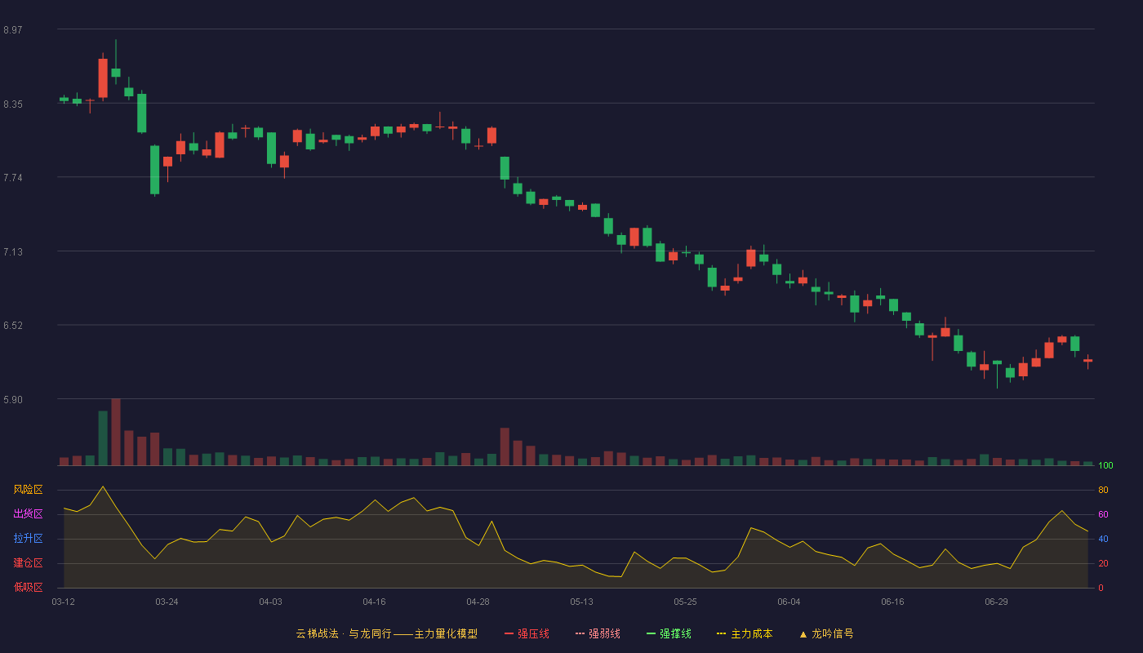Click the 风险区 zone label

point(29,490)
